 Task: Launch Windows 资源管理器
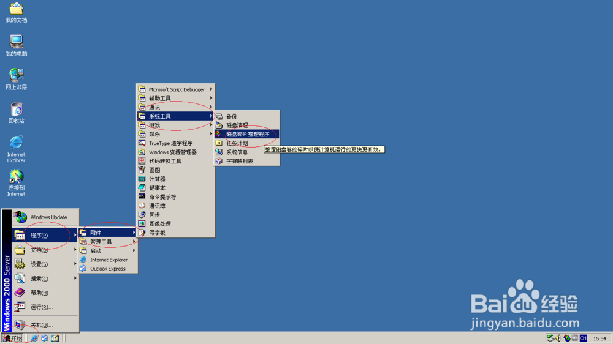pos(175,152)
